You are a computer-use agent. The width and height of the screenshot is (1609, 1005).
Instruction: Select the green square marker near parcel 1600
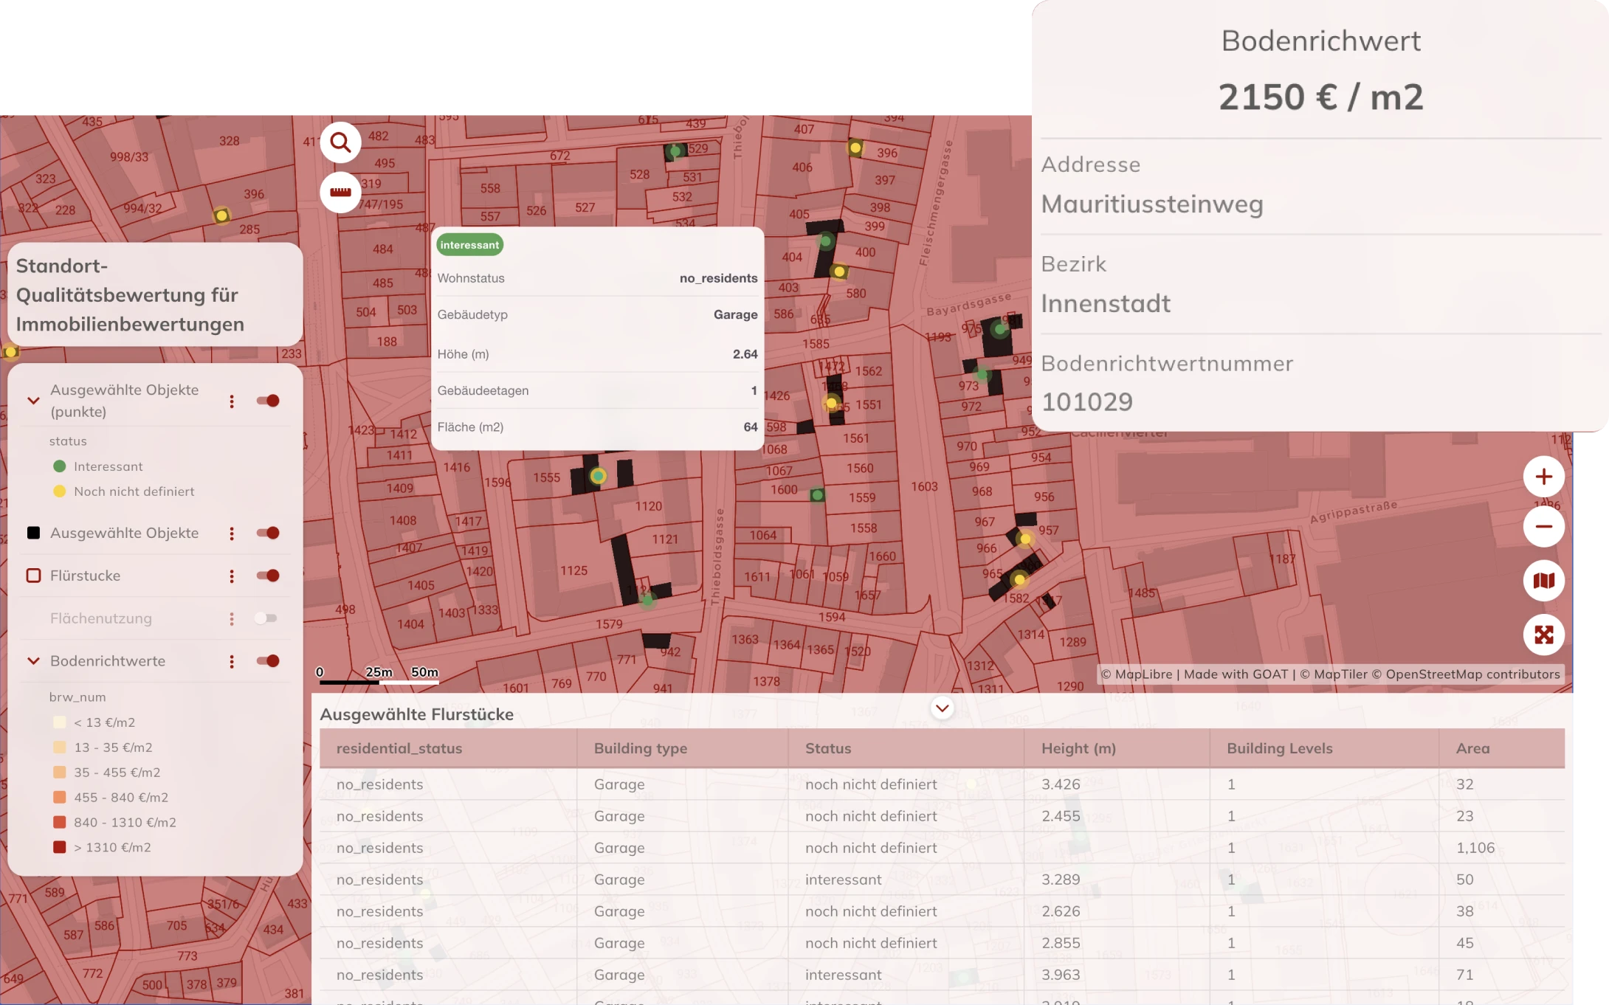tap(817, 495)
